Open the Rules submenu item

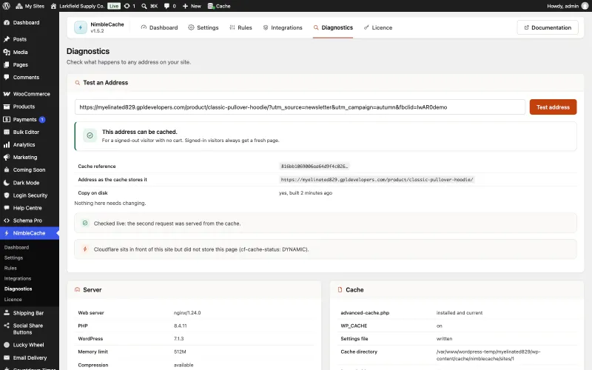tap(10, 269)
